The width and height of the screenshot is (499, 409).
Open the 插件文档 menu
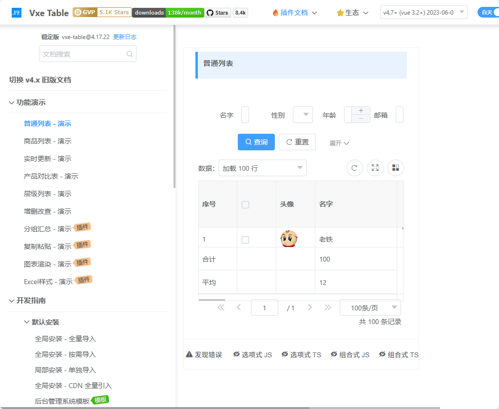295,13
